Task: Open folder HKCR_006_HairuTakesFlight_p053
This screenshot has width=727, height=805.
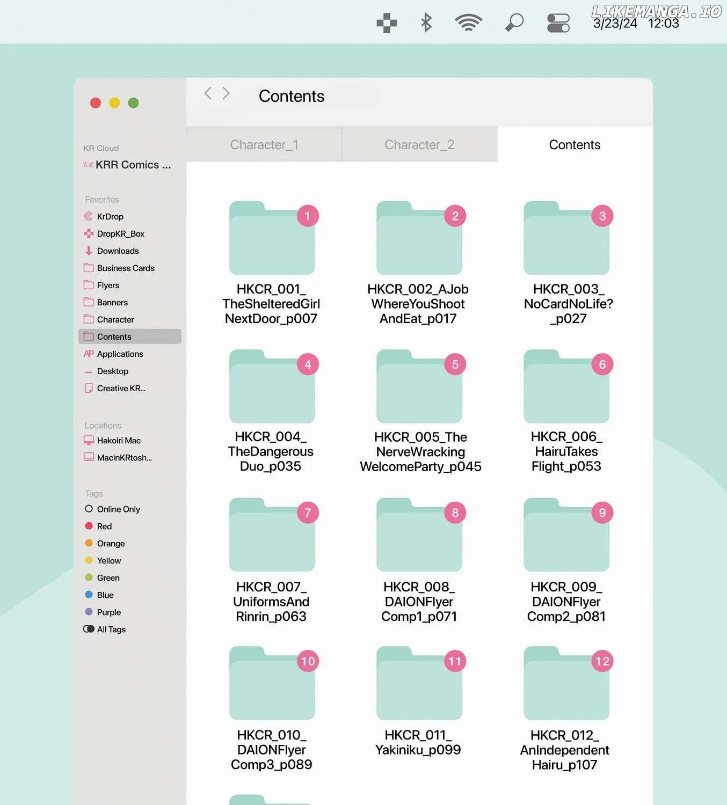Action: click(x=566, y=386)
